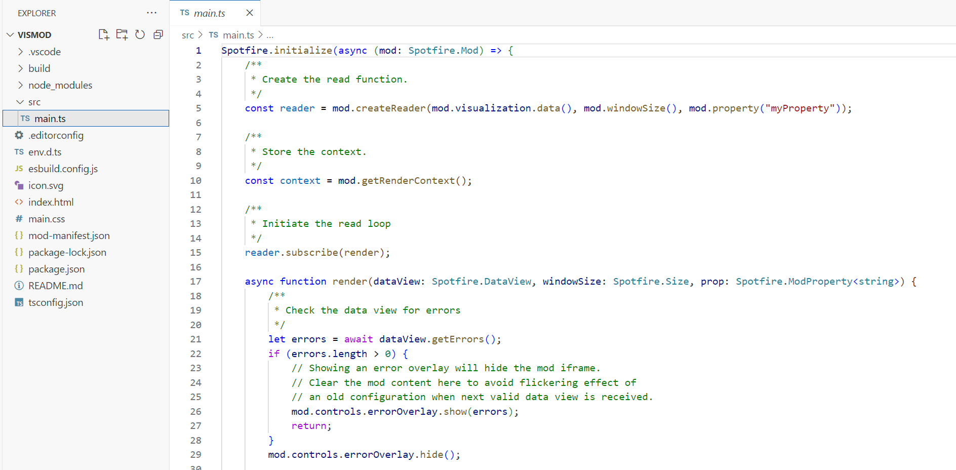Open env.d.ts from Explorer
The image size is (956, 470).
(x=86, y=152)
